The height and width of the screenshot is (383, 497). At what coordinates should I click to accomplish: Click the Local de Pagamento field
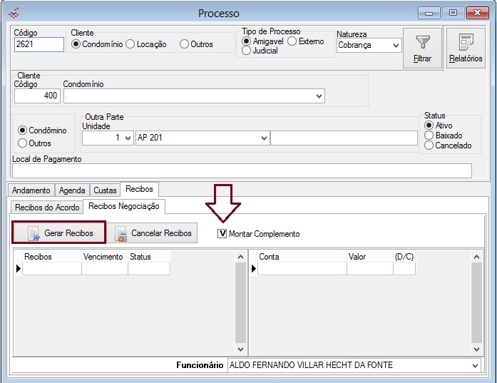click(242, 170)
